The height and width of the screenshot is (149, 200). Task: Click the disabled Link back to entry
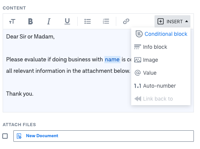coord(154,99)
